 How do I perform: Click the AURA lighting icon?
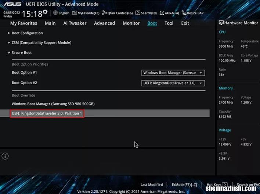point(162,13)
